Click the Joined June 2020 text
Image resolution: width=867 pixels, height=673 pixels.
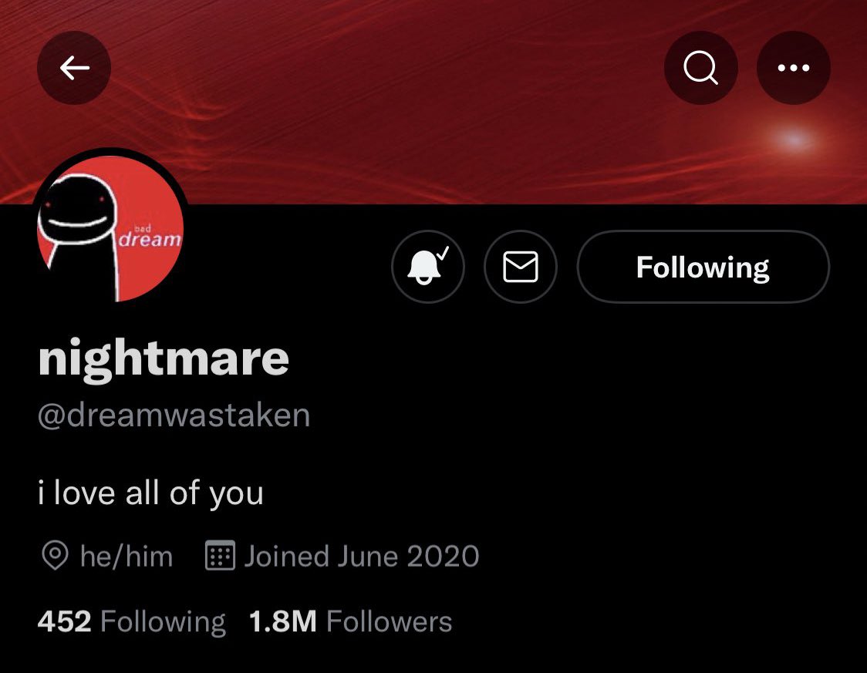pos(362,556)
